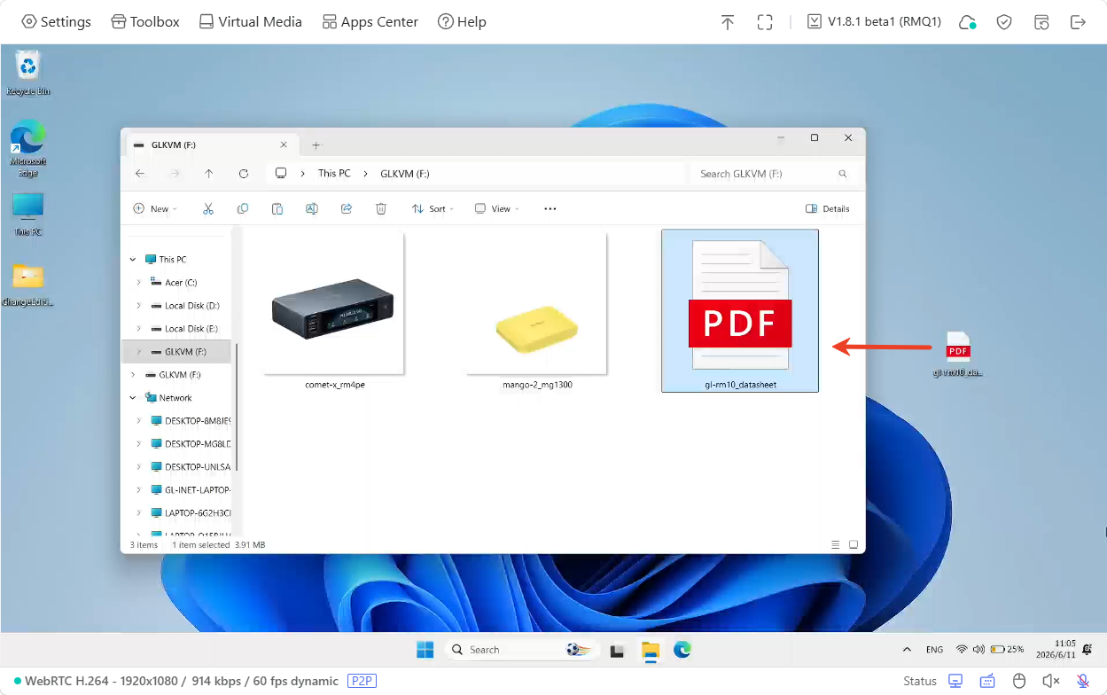Expand the GL-INET-LAPTOP network node
Image resolution: width=1107 pixels, height=695 pixels.
139,490
